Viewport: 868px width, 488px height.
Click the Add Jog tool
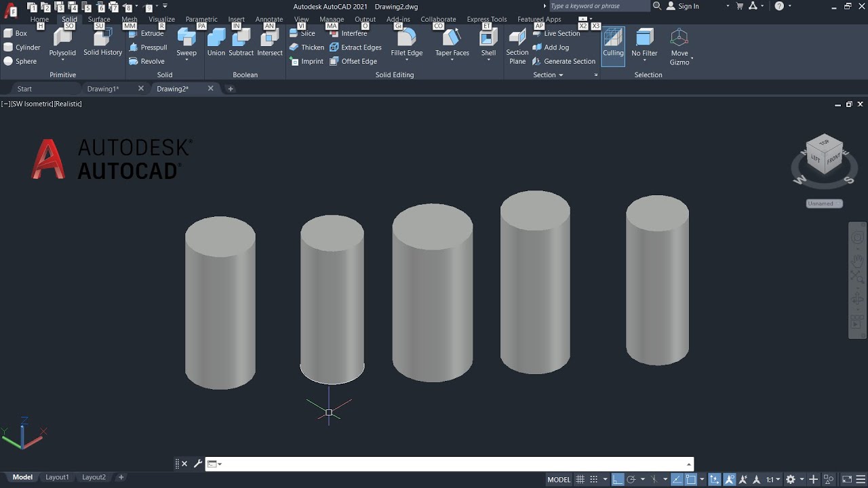tap(551, 47)
